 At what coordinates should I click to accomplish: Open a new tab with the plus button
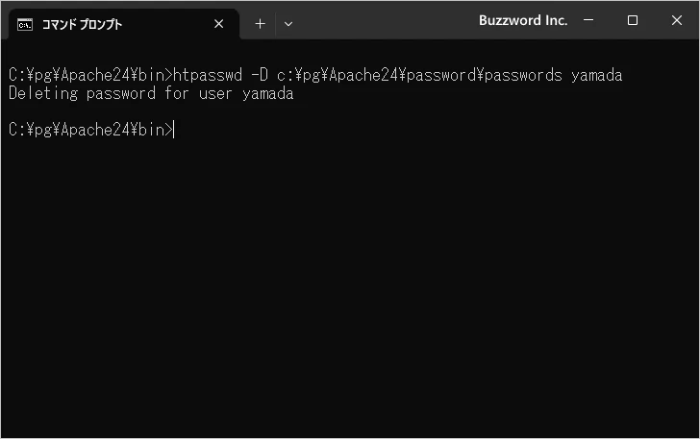pyautogui.click(x=260, y=24)
